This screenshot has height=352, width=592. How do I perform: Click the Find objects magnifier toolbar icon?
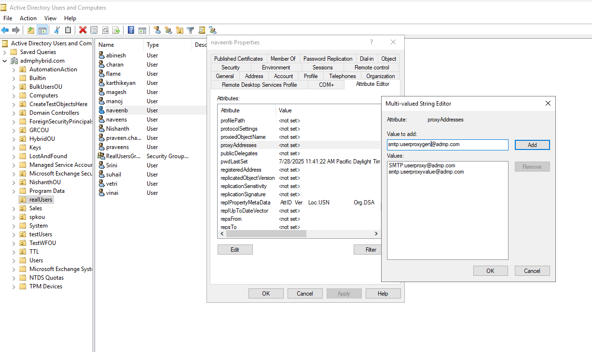tap(202, 30)
